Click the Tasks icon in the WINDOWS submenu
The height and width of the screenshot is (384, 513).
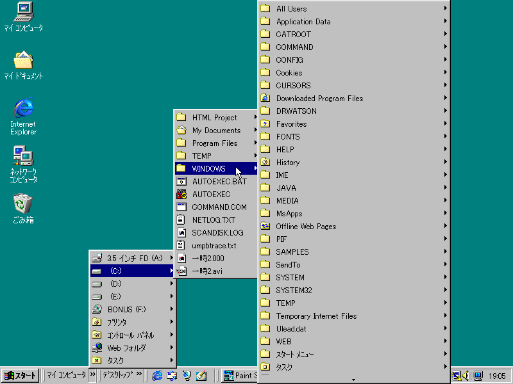[x=265, y=367]
